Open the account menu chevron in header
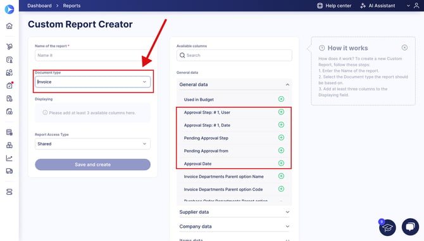 (x=408, y=6)
